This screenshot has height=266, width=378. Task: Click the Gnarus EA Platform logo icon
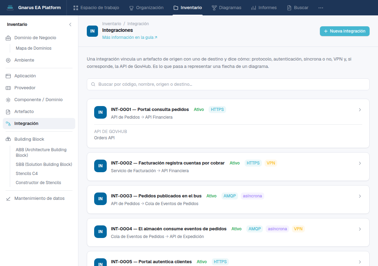(10, 8)
